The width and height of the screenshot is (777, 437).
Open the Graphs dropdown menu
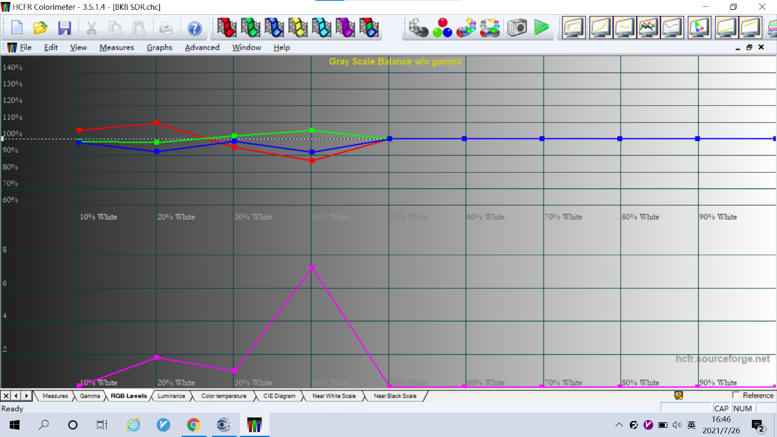tap(159, 47)
